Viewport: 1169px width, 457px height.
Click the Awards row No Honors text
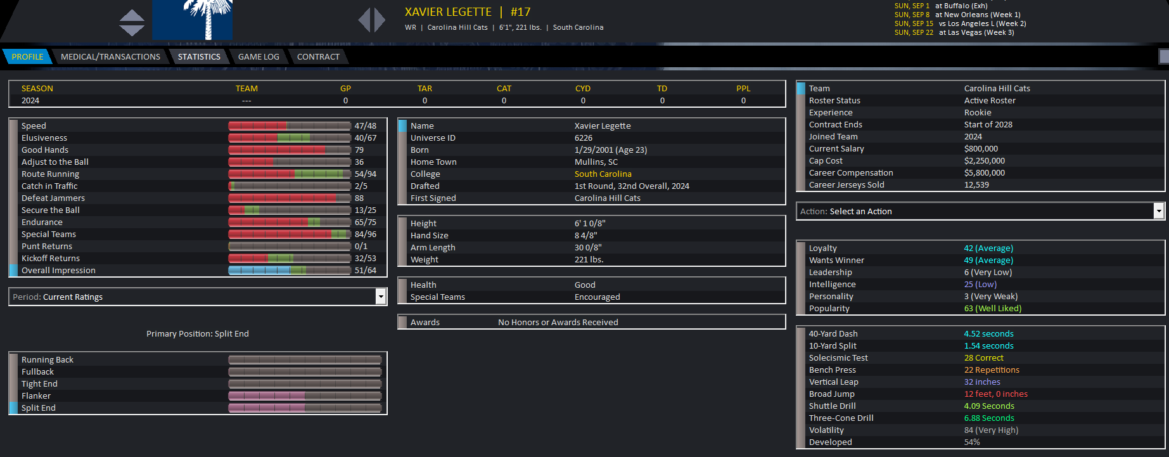pos(558,322)
